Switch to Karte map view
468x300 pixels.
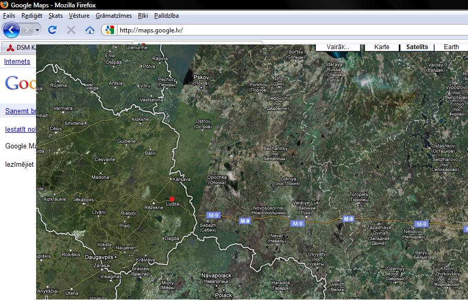(382, 47)
